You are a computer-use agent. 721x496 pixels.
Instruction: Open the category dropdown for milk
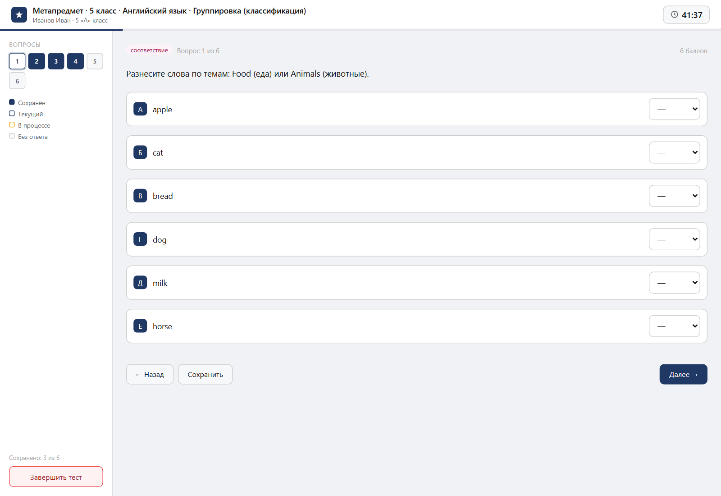pos(675,283)
